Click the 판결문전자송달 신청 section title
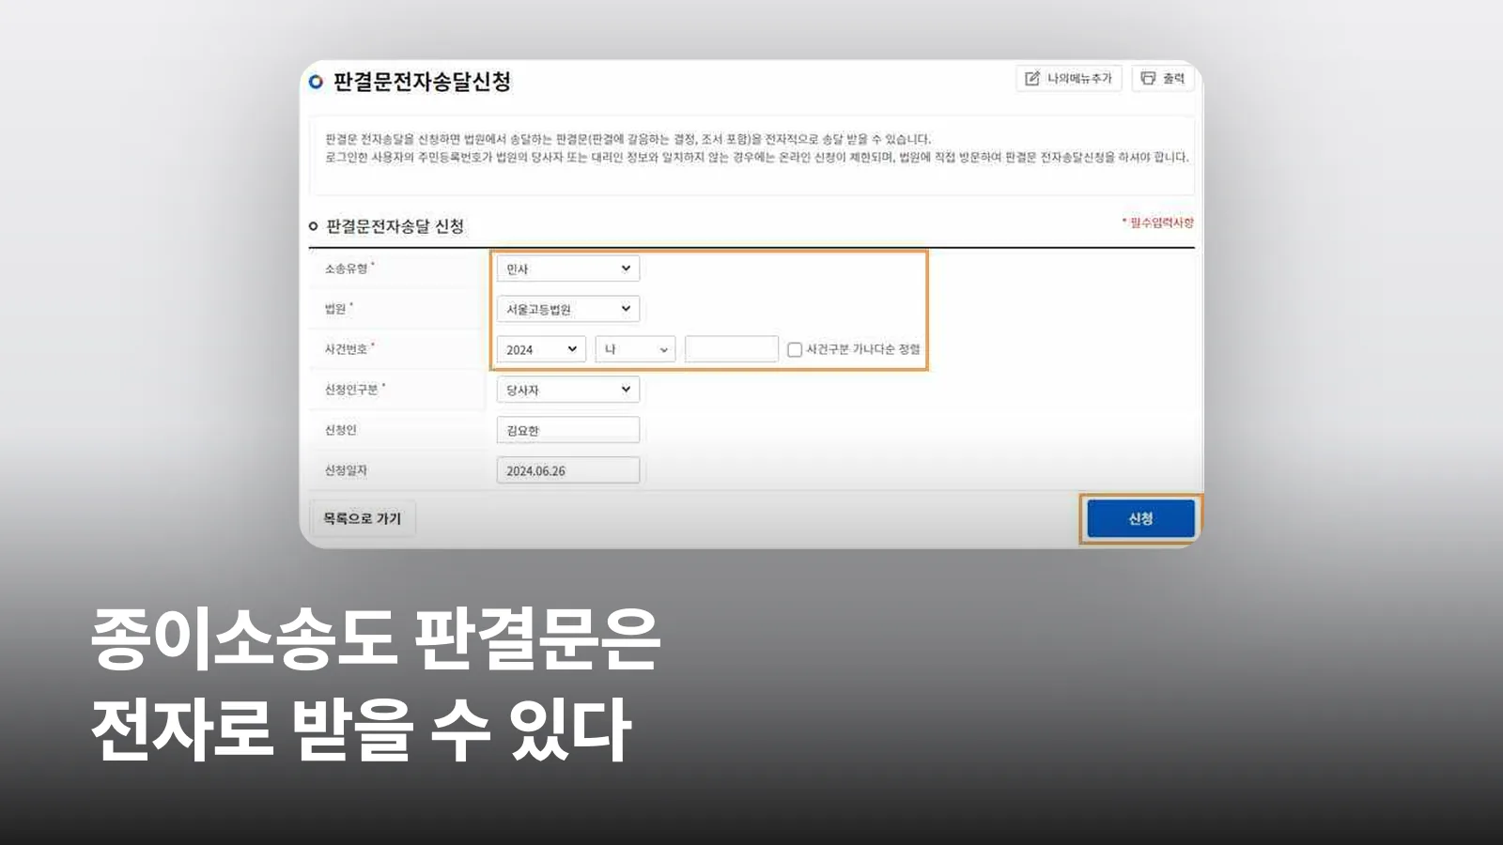The width and height of the screenshot is (1503, 845). pyautogui.click(x=395, y=226)
